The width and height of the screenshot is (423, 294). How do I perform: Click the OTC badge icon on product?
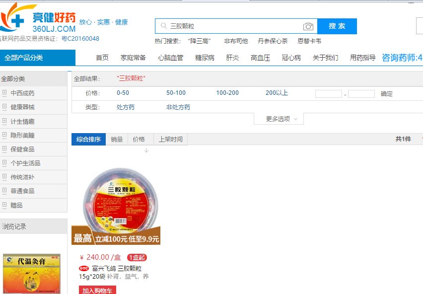click(x=84, y=268)
